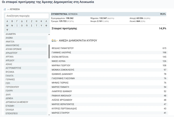Click the ΣΥΓΚΕΝΤΡΩΤΙΚΑ: ΛΕΥΚΩΣΙΑ summary header
The width and height of the screenshot is (174, 117).
pos(108,14)
